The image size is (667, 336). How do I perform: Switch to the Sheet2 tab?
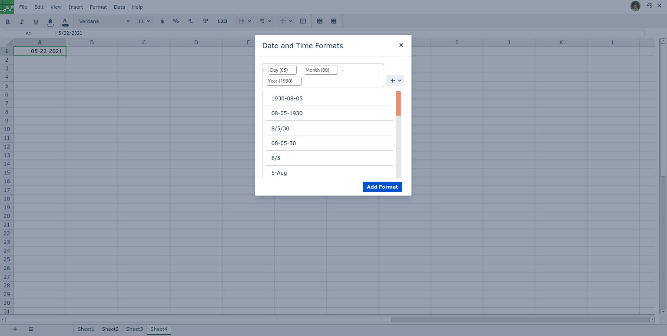pyautogui.click(x=110, y=329)
